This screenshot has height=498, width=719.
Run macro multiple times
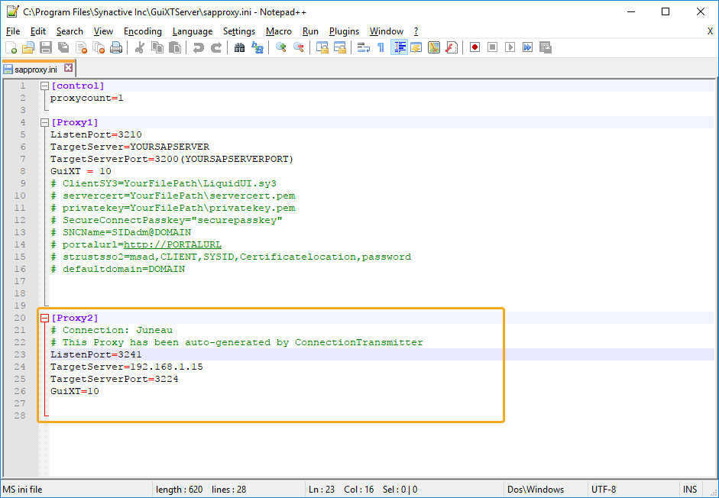click(528, 47)
